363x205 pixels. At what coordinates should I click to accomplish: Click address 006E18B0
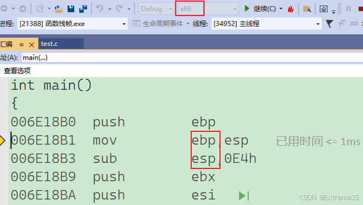43,122
